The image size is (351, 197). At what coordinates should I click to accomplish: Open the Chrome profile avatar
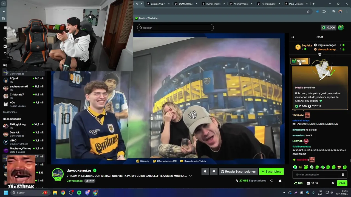(x=340, y=11)
